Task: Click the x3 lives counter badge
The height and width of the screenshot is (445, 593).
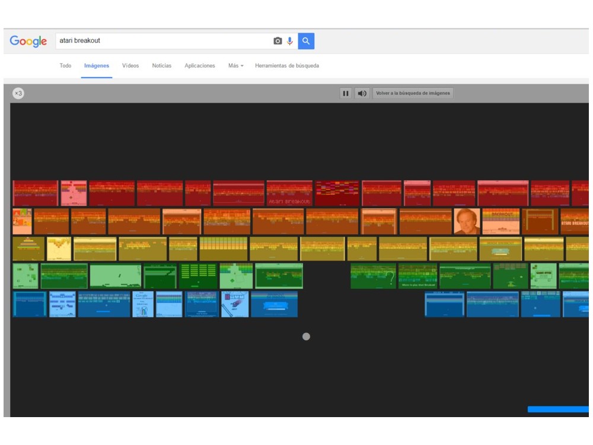Action: coord(18,93)
